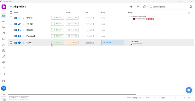Click the red 1/318 proxy badge
Image resolution: width=195 pixels, height=101 pixels.
[150, 19]
